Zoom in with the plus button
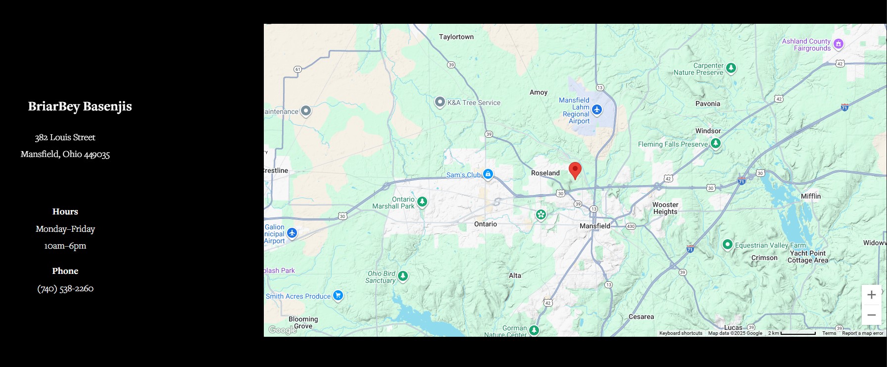The image size is (887, 367). [872, 295]
